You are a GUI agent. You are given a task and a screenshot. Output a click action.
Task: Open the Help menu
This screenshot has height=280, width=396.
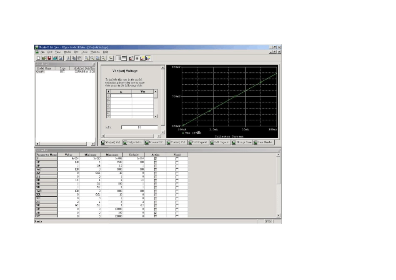tap(105, 52)
